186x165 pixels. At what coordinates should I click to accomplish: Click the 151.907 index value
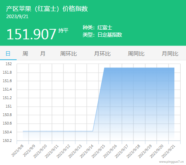31,34
